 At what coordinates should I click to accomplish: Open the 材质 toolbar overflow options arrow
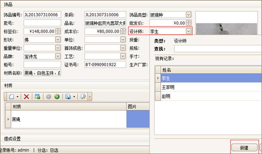pos(90,97)
